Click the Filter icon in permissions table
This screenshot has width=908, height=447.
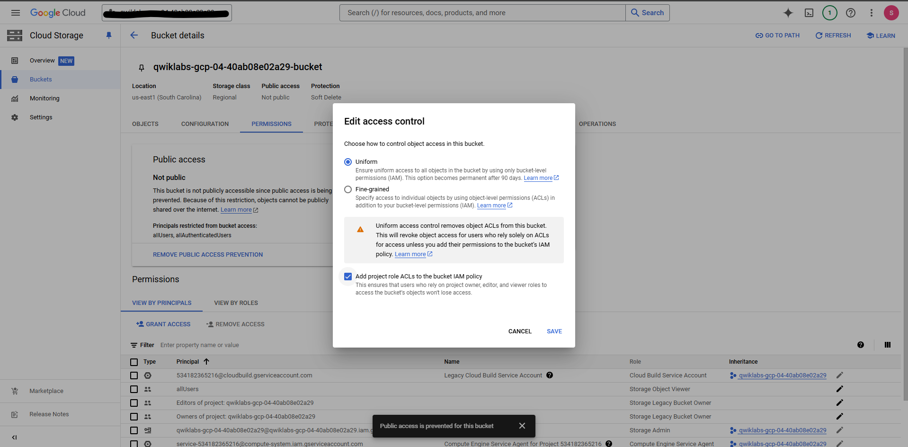[x=134, y=345]
